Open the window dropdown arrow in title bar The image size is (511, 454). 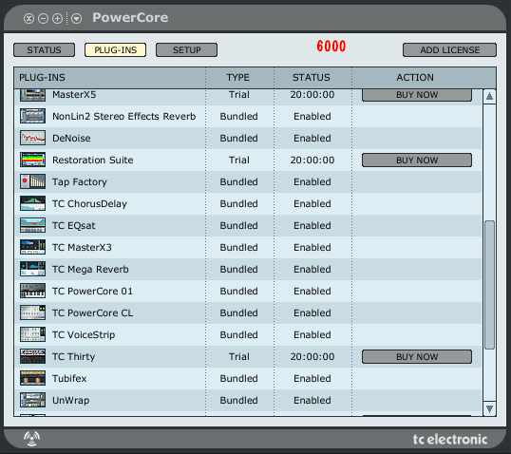click(x=76, y=19)
